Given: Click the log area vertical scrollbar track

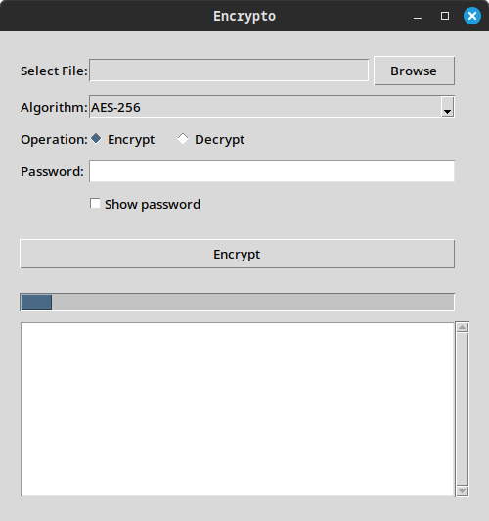Looking at the screenshot, I should [463, 408].
